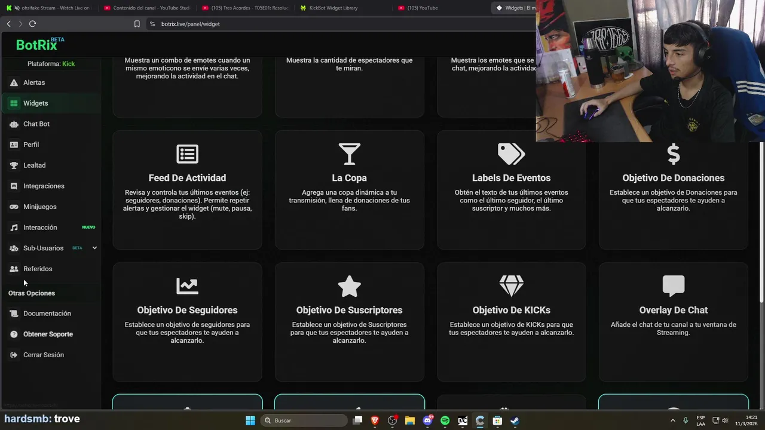Click the Objetivo De Suscriptores star icon

click(x=350, y=286)
